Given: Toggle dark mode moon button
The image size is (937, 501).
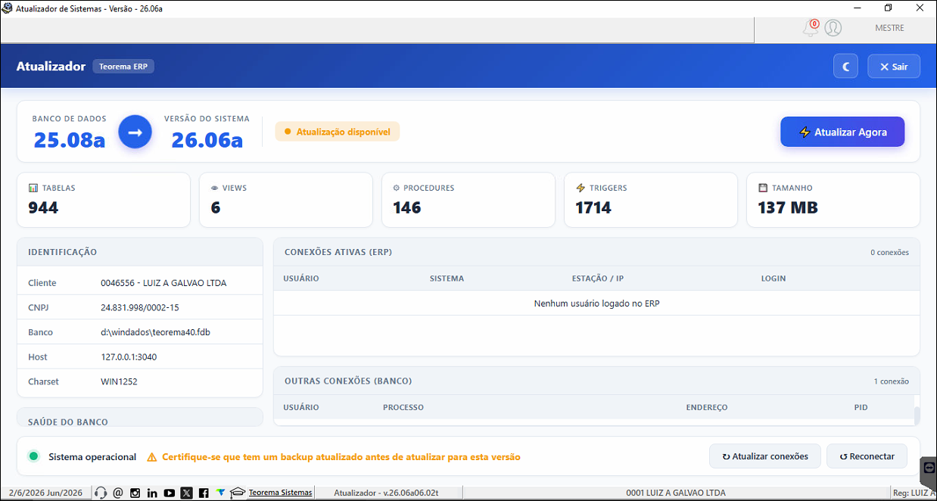Looking at the screenshot, I should point(845,67).
